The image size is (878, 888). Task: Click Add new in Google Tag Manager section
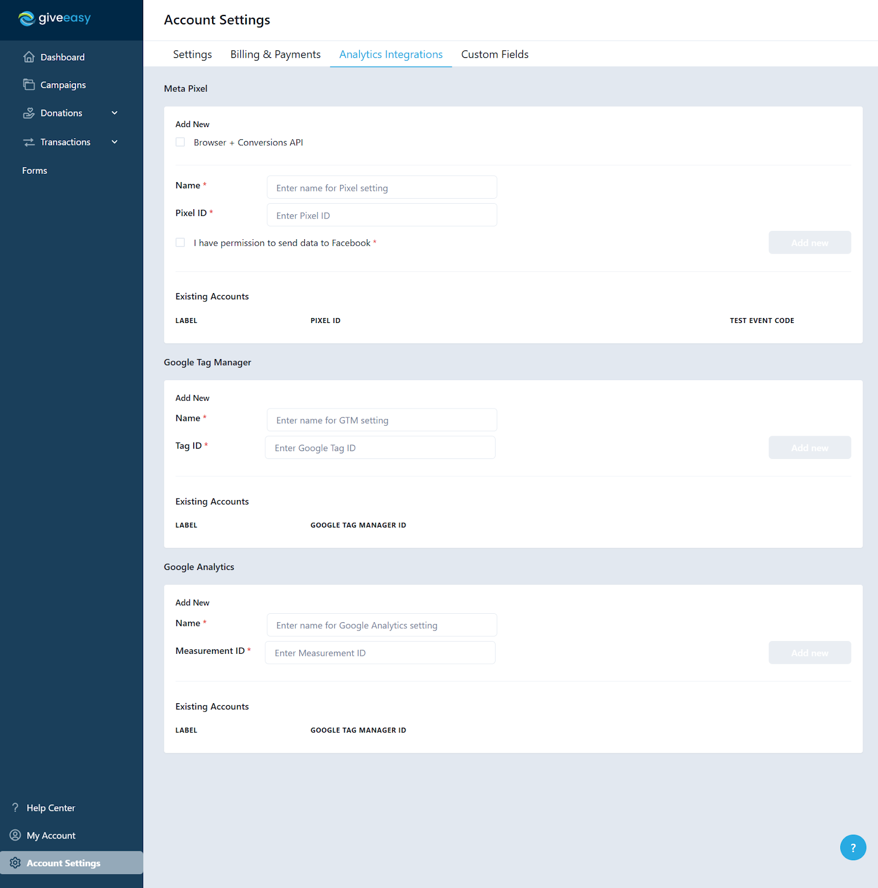coord(810,447)
